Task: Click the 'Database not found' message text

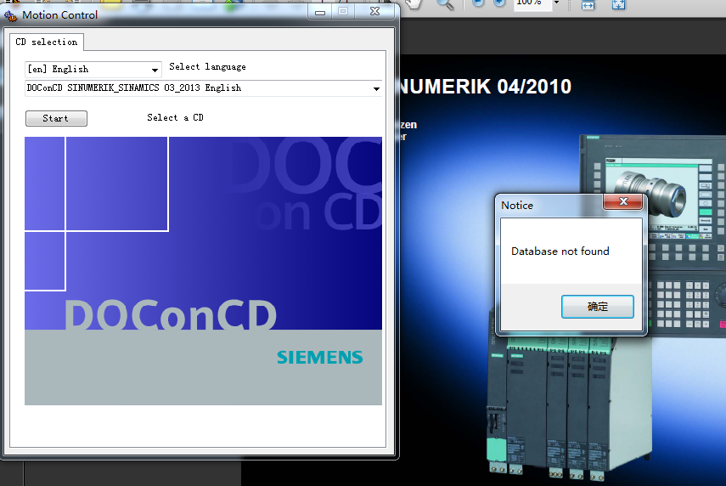Action: (560, 251)
